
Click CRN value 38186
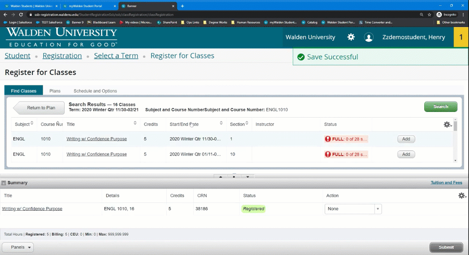pos(202,209)
